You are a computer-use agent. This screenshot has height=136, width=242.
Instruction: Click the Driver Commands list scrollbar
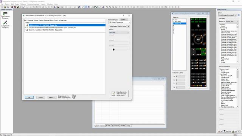237,88
